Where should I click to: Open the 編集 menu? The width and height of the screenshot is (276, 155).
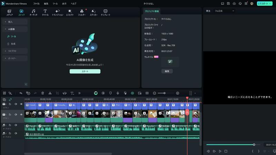pyautogui.click(x=46, y=3)
